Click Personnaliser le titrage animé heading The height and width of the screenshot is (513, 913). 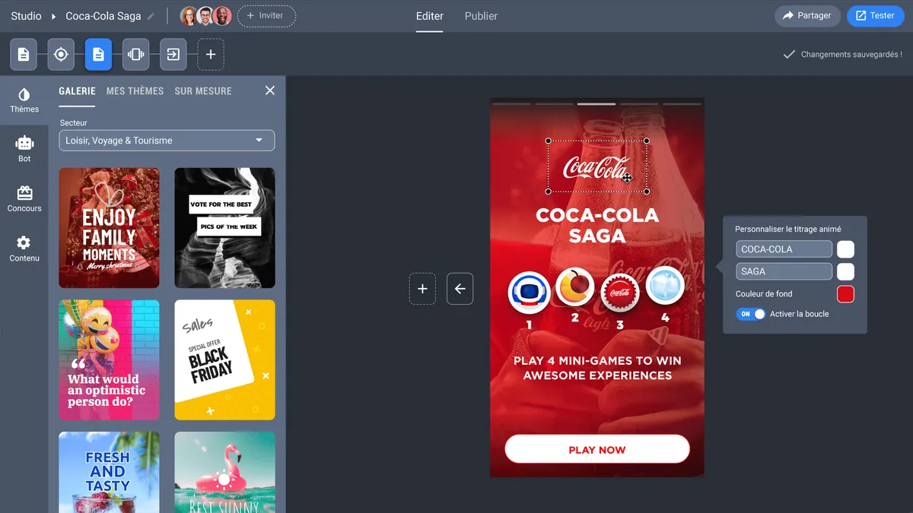(x=788, y=229)
